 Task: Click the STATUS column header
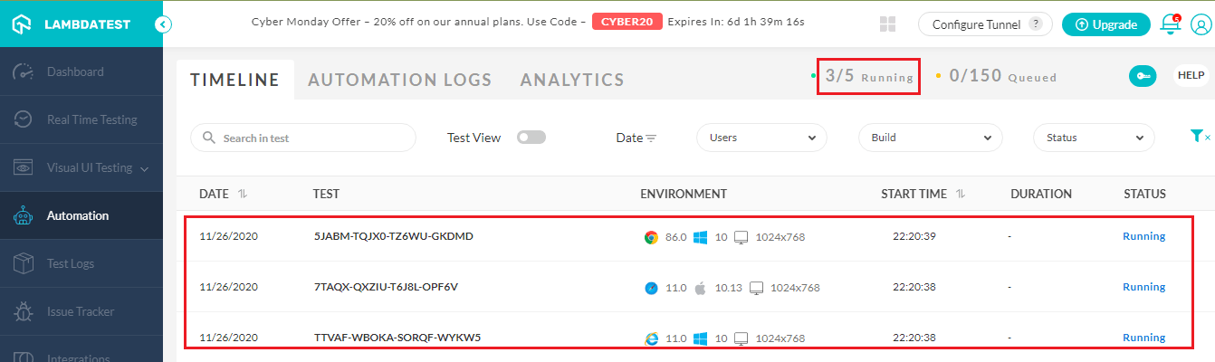click(1144, 194)
